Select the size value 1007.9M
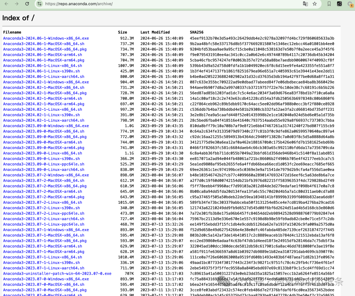The height and width of the screenshot is (296, 355). pyautogui.click(x=126, y=66)
